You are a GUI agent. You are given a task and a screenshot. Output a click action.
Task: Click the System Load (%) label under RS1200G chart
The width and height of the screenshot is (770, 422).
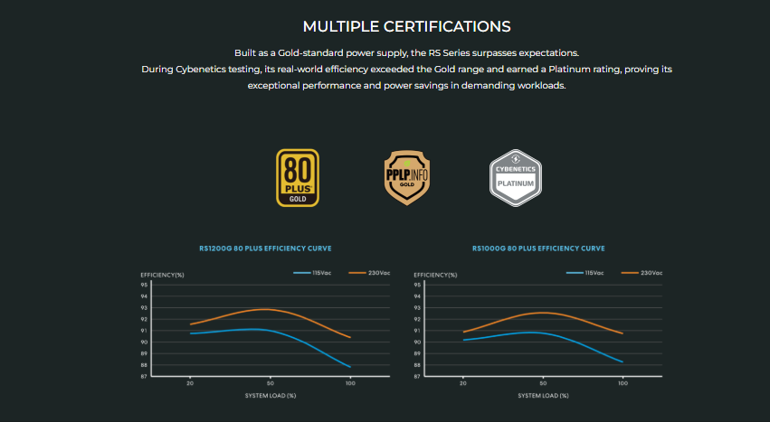(x=270, y=396)
